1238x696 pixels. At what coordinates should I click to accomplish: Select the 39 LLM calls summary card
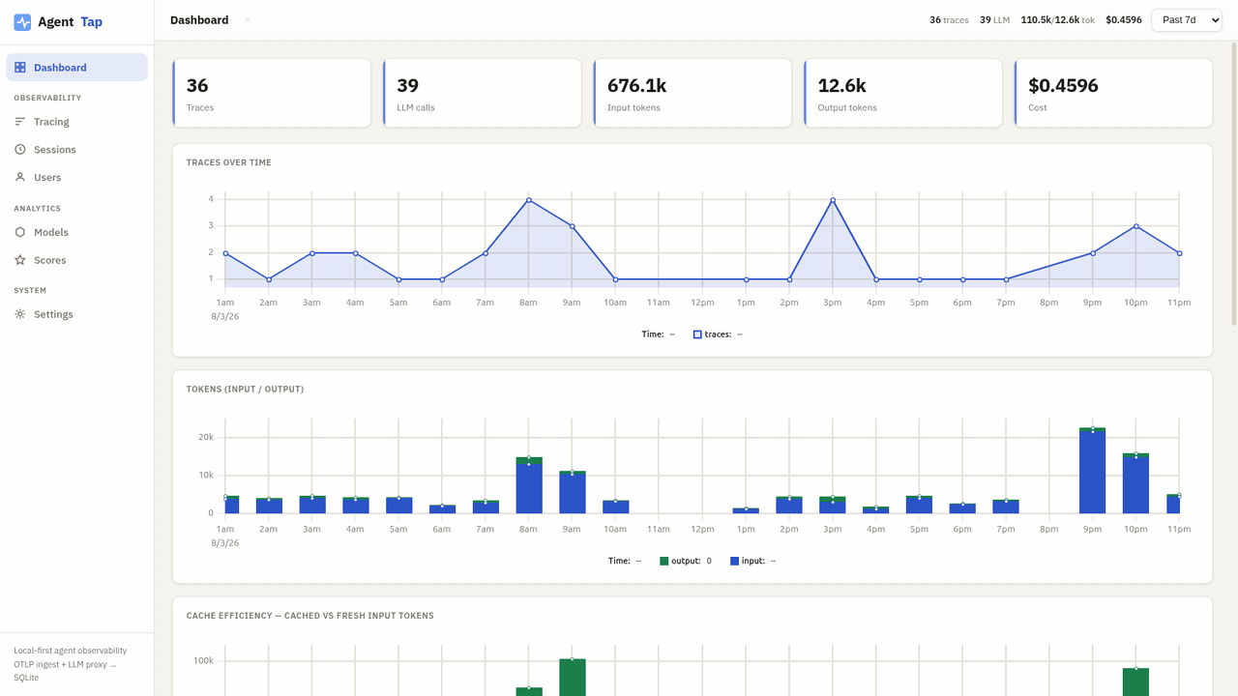click(x=482, y=93)
